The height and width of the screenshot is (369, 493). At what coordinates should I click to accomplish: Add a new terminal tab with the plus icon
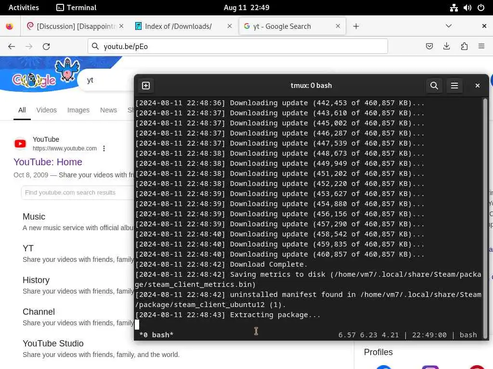(146, 86)
